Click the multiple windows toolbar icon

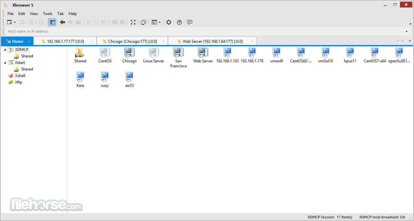click(143, 22)
